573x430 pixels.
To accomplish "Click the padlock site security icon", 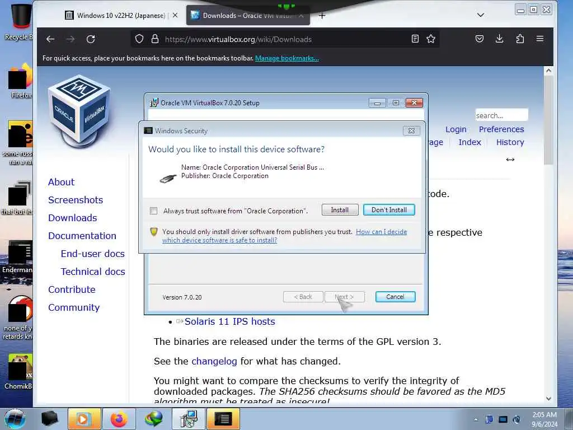I will click(x=155, y=39).
